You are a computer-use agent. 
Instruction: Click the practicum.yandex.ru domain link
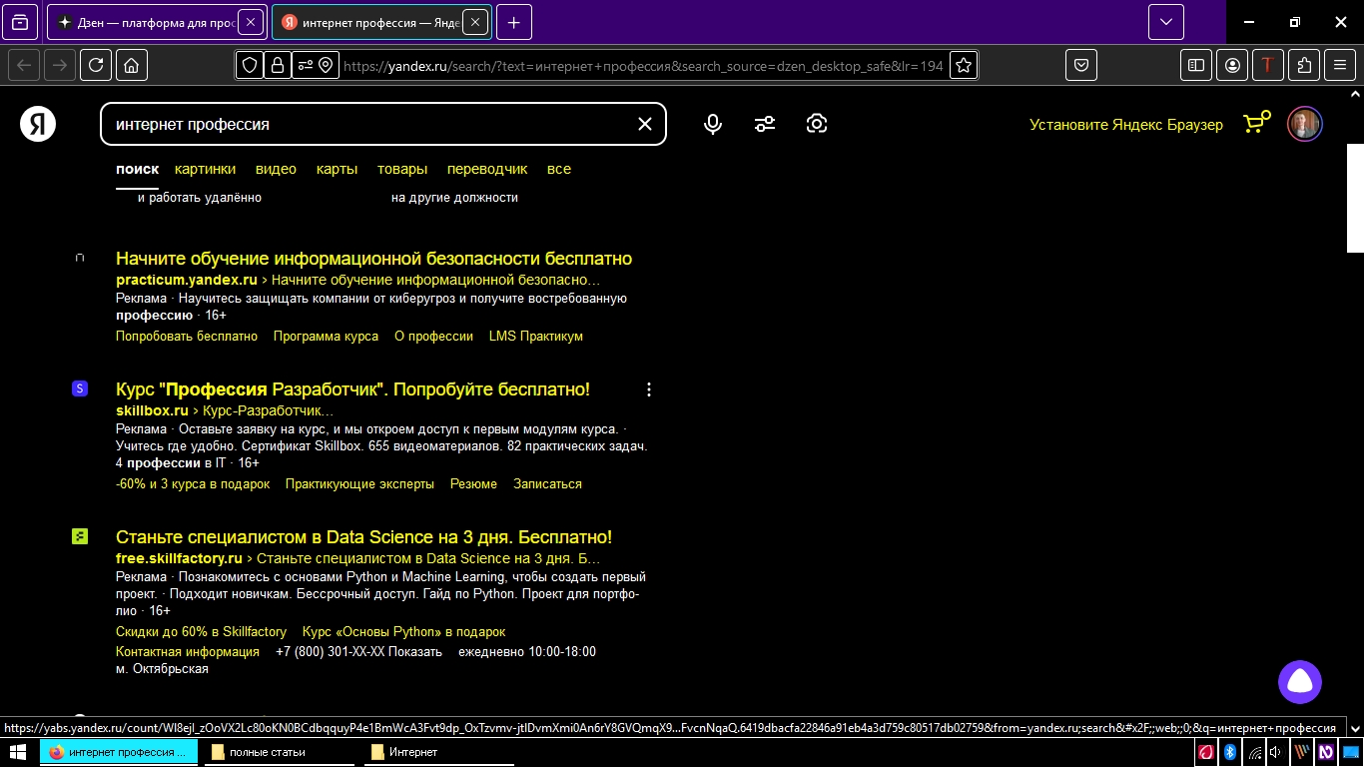click(x=186, y=281)
